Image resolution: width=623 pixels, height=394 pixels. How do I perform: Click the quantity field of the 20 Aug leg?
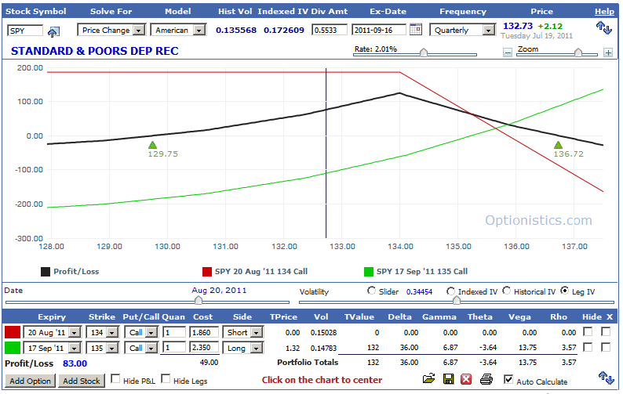tap(174, 332)
